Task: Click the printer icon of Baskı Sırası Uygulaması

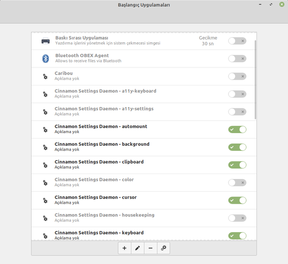Action: click(45, 41)
